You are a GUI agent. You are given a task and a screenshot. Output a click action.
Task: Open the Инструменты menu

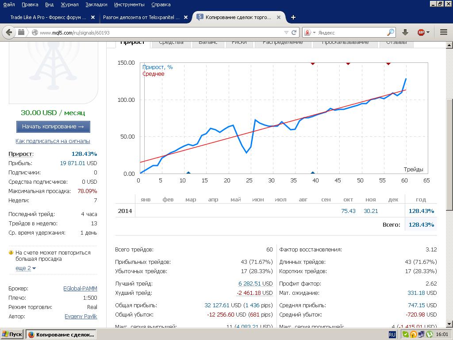point(129,4)
